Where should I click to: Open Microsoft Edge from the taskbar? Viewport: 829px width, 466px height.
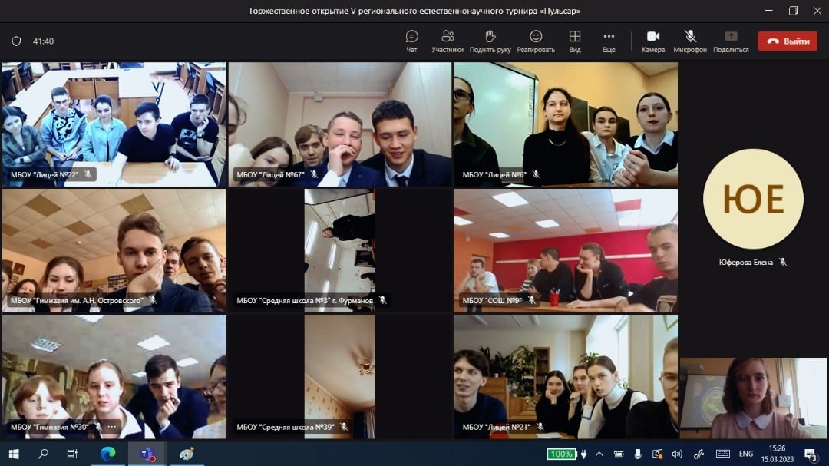pyautogui.click(x=107, y=454)
